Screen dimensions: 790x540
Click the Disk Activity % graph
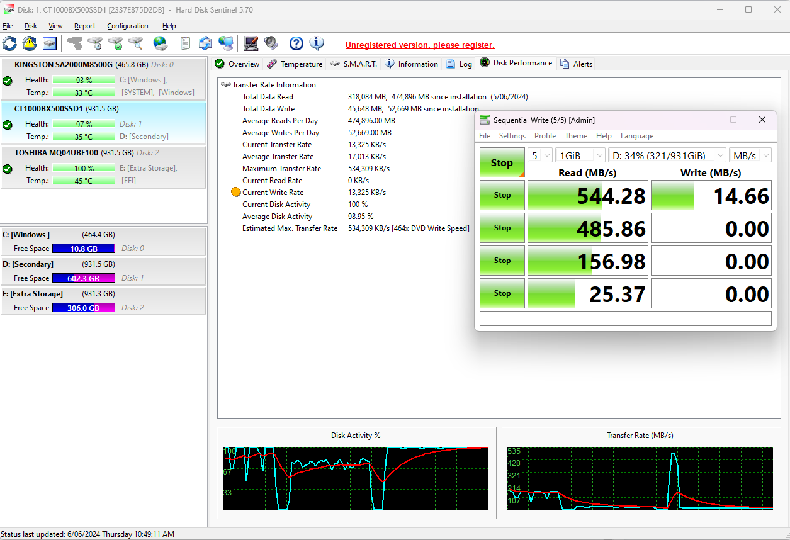click(x=356, y=478)
